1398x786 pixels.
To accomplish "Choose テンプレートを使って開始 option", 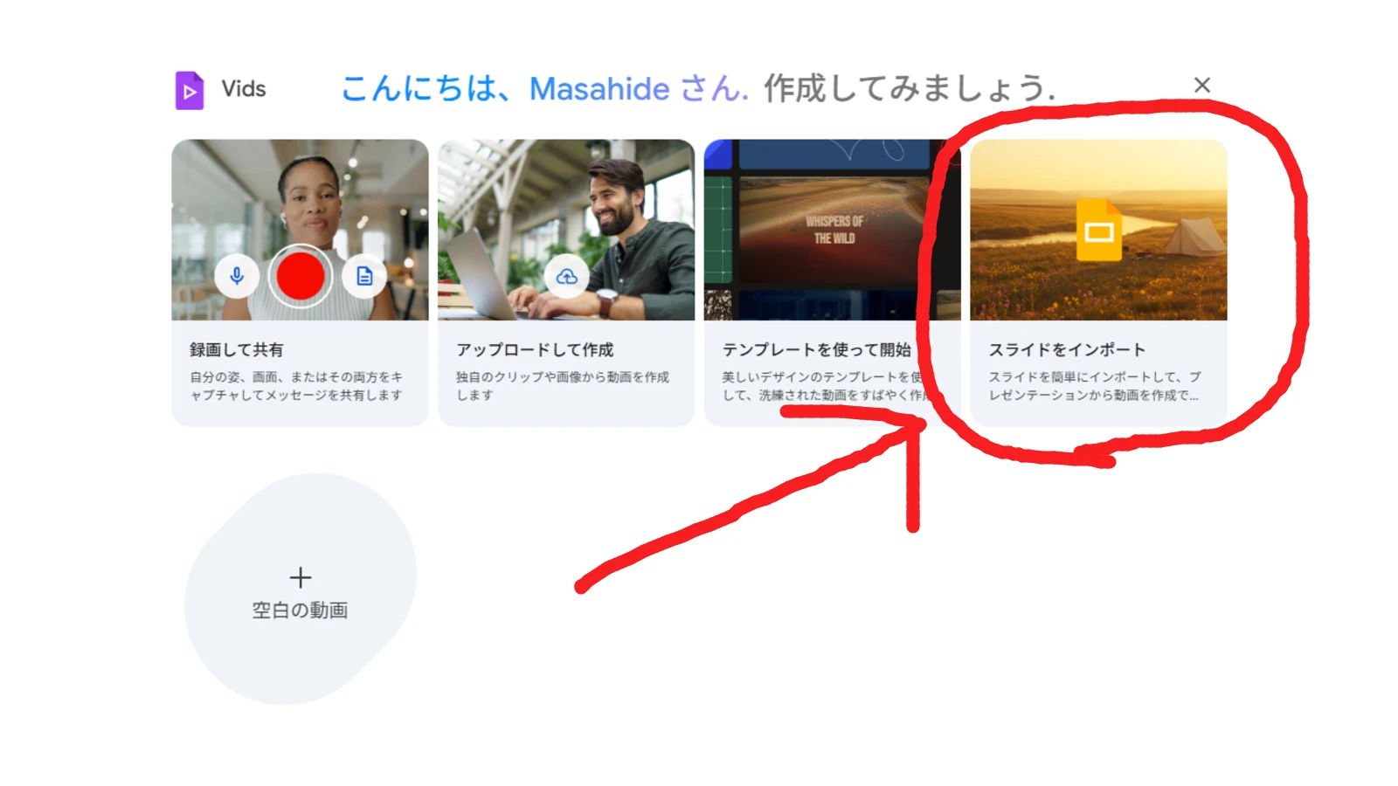I will tap(816, 349).
